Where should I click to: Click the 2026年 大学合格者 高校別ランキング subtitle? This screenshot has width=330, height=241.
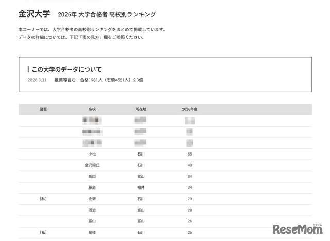pyautogui.click(x=107, y=14)
